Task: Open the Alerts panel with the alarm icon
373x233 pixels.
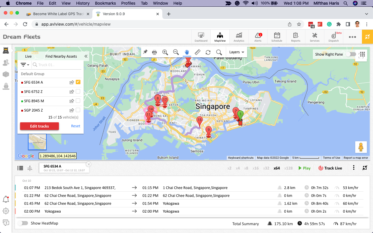Action: click(x=258, y=37)
